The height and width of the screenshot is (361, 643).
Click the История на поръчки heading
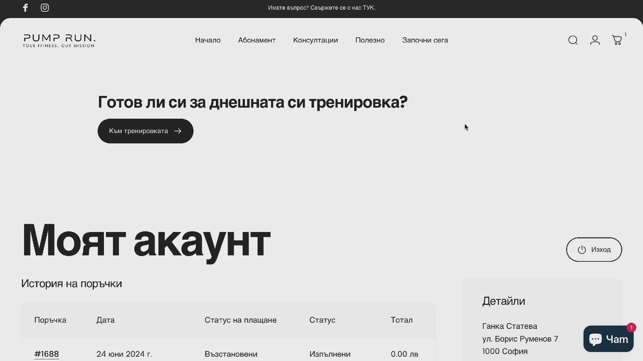tap(72, 283)
